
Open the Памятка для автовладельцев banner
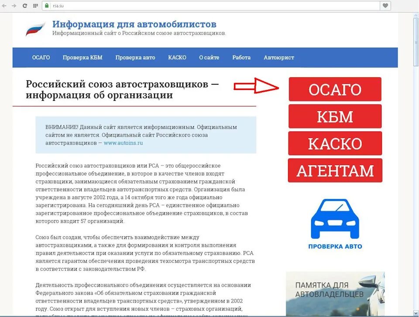[x=335, y=294]
